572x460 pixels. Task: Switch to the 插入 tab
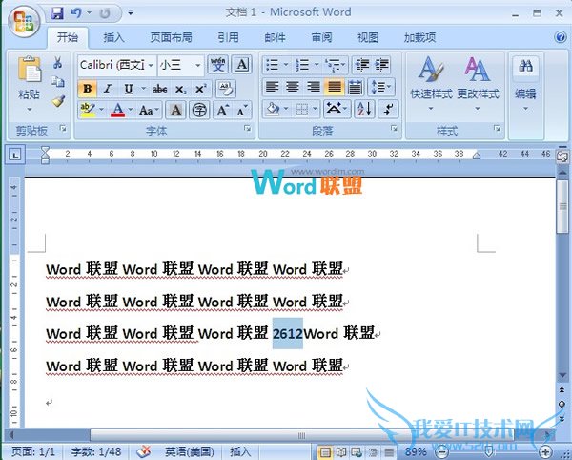(x=113, y=37)
